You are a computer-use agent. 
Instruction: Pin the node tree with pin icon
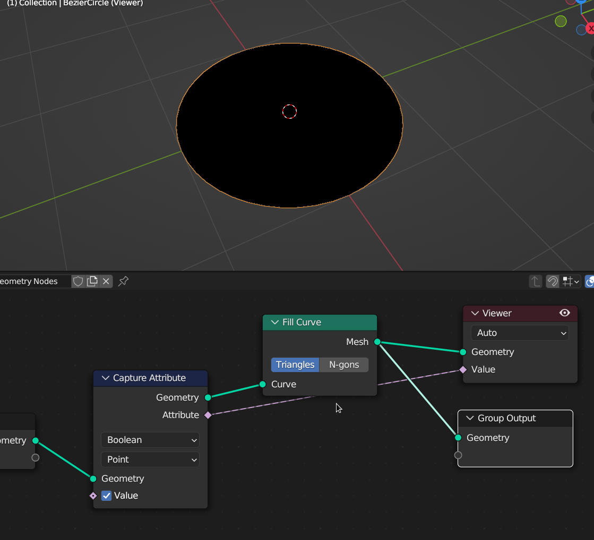click(x=123, y=281)
